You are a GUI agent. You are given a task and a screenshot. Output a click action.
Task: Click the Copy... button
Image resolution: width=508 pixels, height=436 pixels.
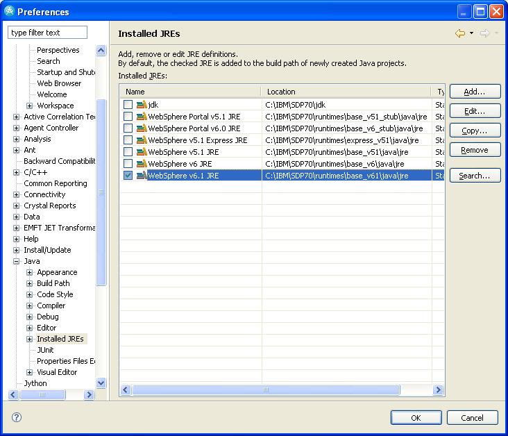tap(475, 131)
